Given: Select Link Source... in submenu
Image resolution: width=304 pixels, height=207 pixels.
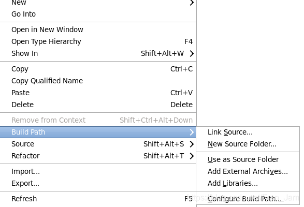Looking at the screenshot, I should (x=248, y=132).
